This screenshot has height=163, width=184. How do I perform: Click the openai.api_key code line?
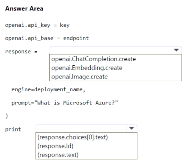click(37, 25)
